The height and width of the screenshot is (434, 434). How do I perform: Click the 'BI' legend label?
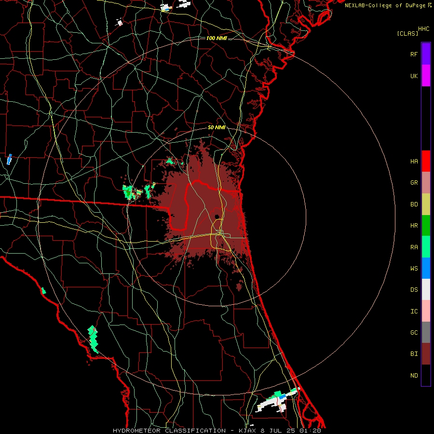(x=414, y=354)
